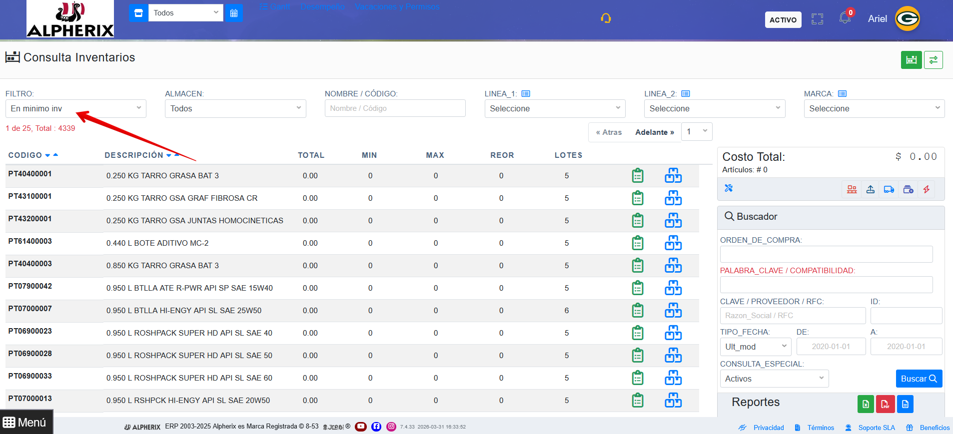Click the headset support icon
Screen dimensions: 953x434
tap(606, 18)
